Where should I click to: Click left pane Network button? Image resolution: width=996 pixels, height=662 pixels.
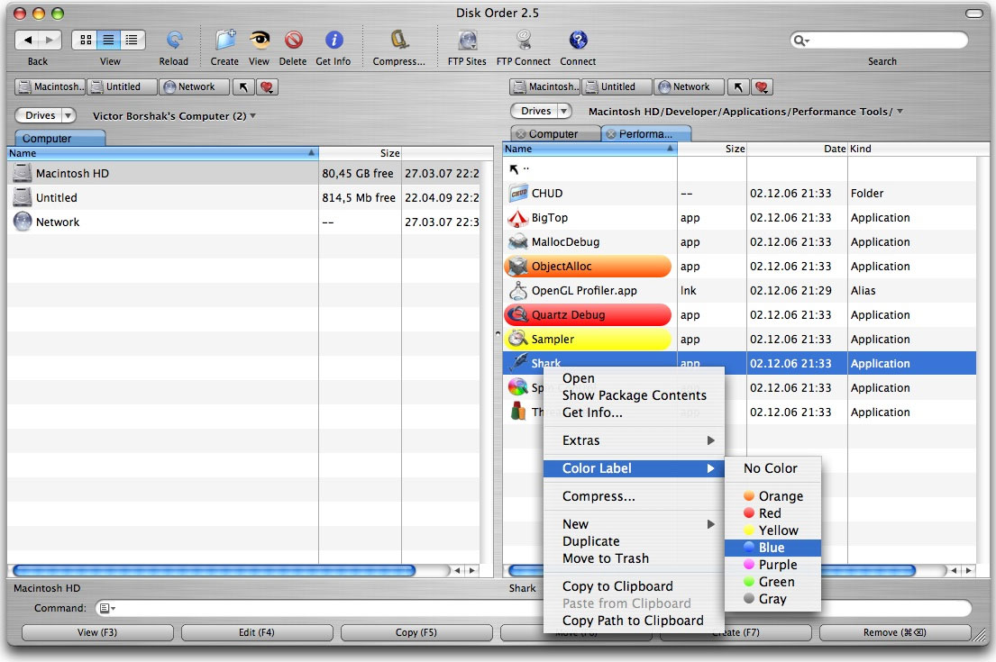(195, 87)
